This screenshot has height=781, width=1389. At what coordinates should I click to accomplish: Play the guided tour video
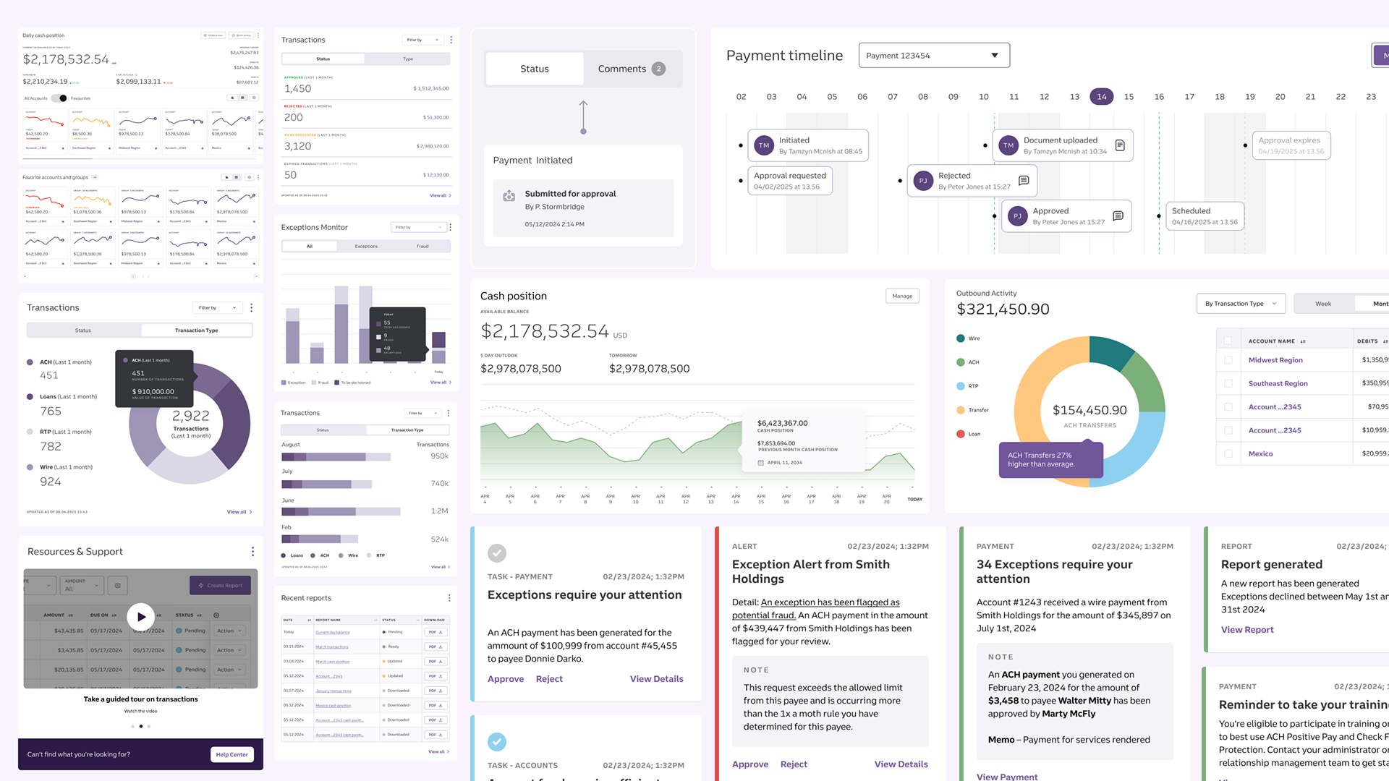click(x=141, y=617)
